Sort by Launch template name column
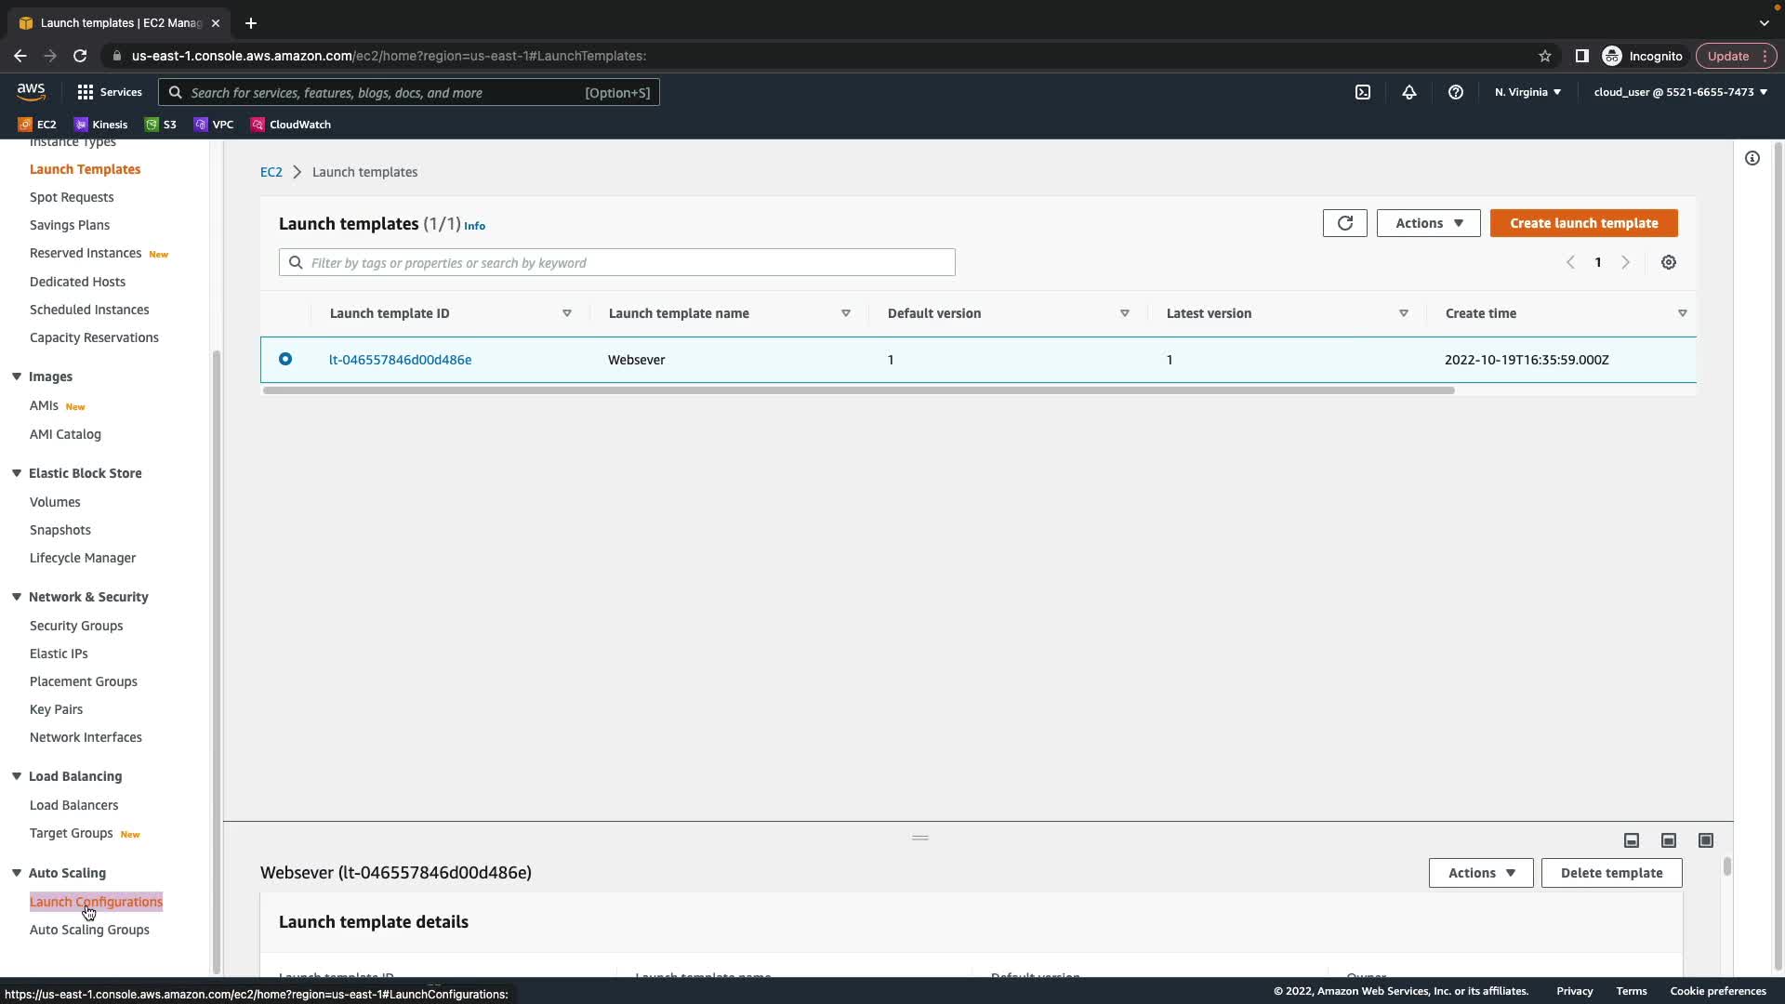The height and width of the screenshot is (1004, 1785). click(679, 313)
